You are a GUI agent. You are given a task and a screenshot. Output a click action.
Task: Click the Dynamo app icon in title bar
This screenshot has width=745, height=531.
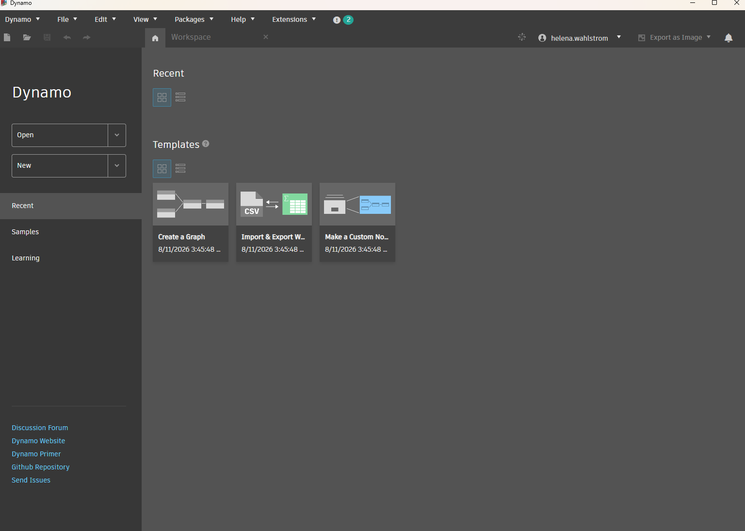point(4,3)
